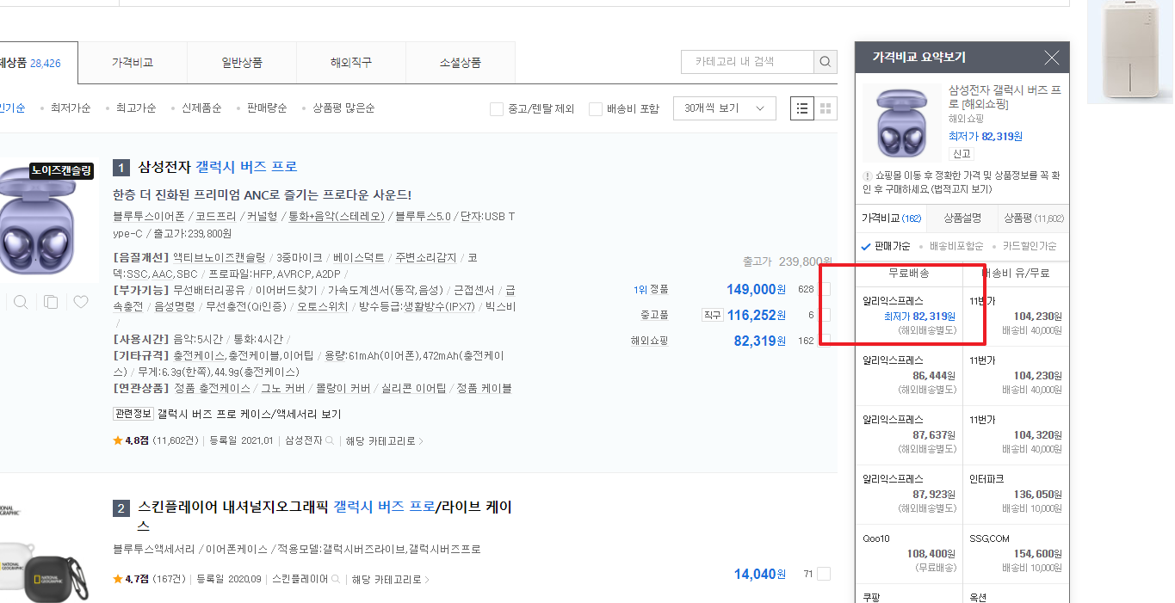This screenshot has width=1175, height=603.
Task: Select 상품설명 tab in summary panel
Action: pyautogui.click(x=962, y=218)
